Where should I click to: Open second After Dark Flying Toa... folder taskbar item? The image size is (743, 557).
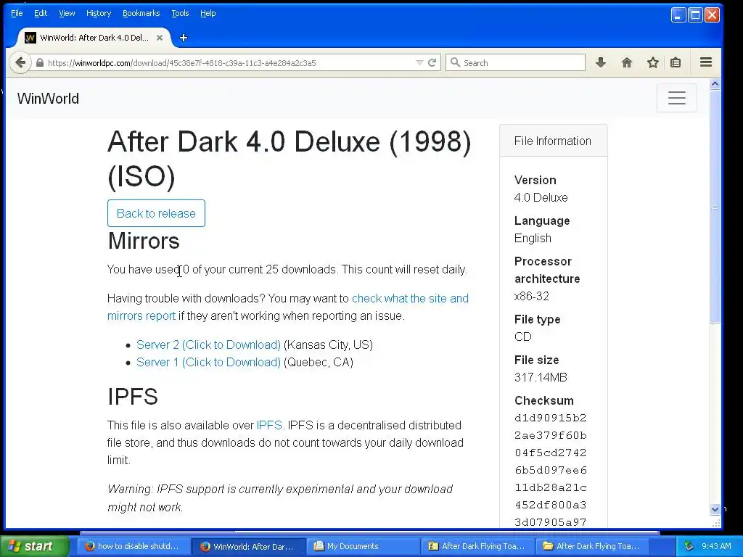(x=593, y=546)
